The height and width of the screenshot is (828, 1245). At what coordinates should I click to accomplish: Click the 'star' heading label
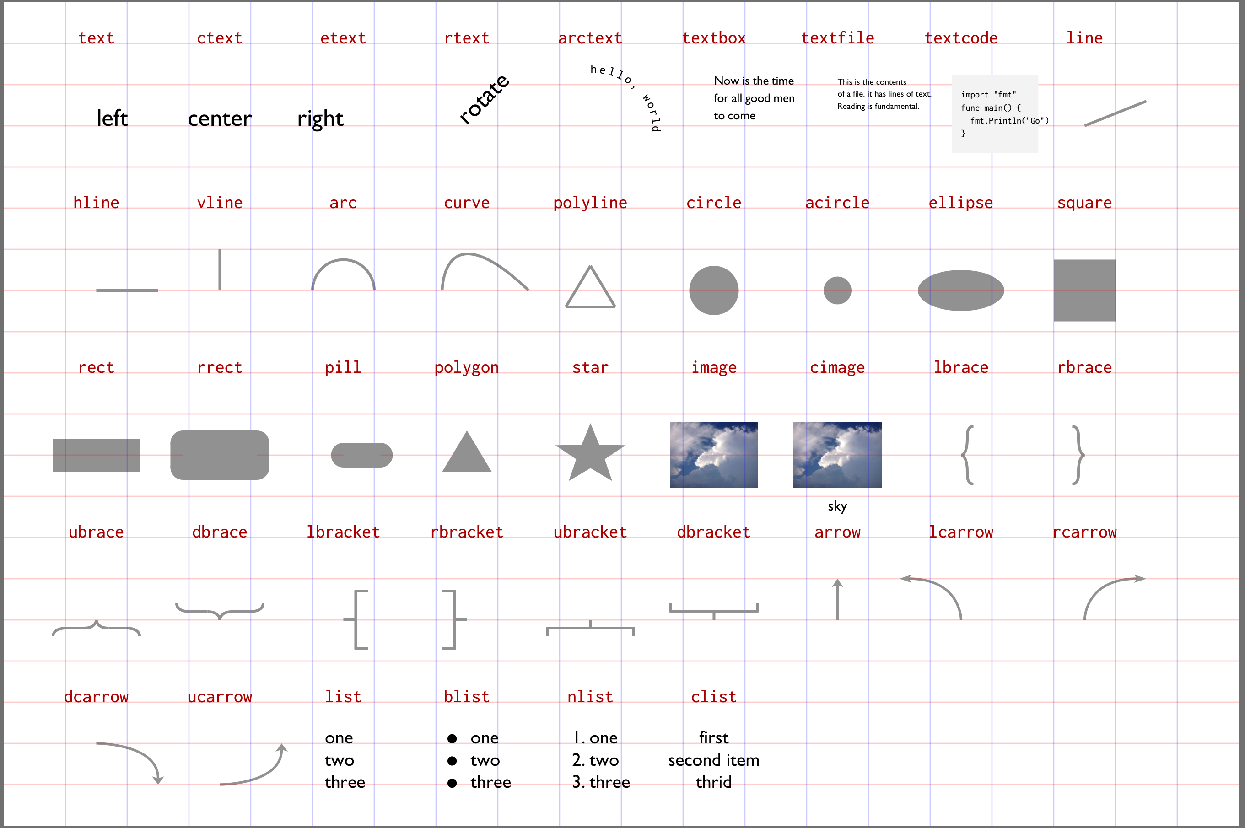(591, 367)
